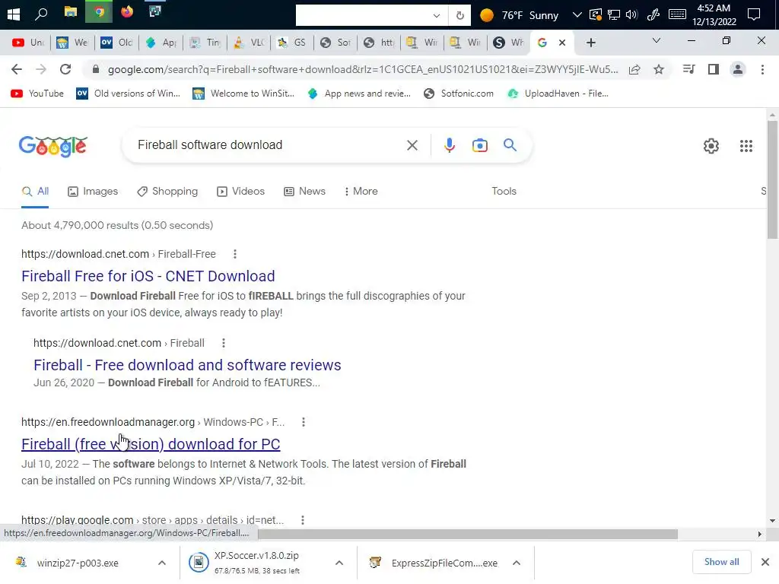Expand taskbar address box dropdown
The width and height of the screenshot is (779, 584).
coord(436,15)
